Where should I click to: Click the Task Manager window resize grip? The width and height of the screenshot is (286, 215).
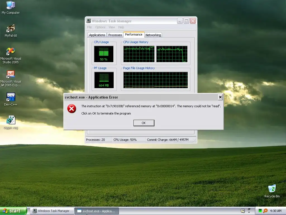point(195,141)
